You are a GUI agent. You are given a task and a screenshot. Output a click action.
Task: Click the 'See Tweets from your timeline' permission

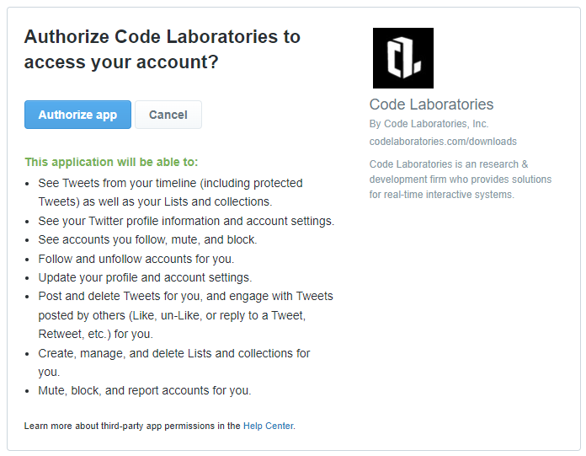[x=170, y=192]
